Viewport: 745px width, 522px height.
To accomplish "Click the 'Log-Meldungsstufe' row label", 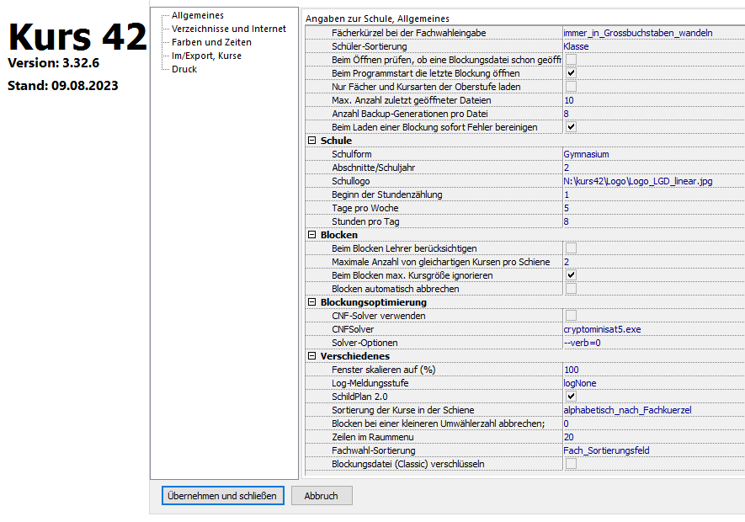I will tap(370, 383).
